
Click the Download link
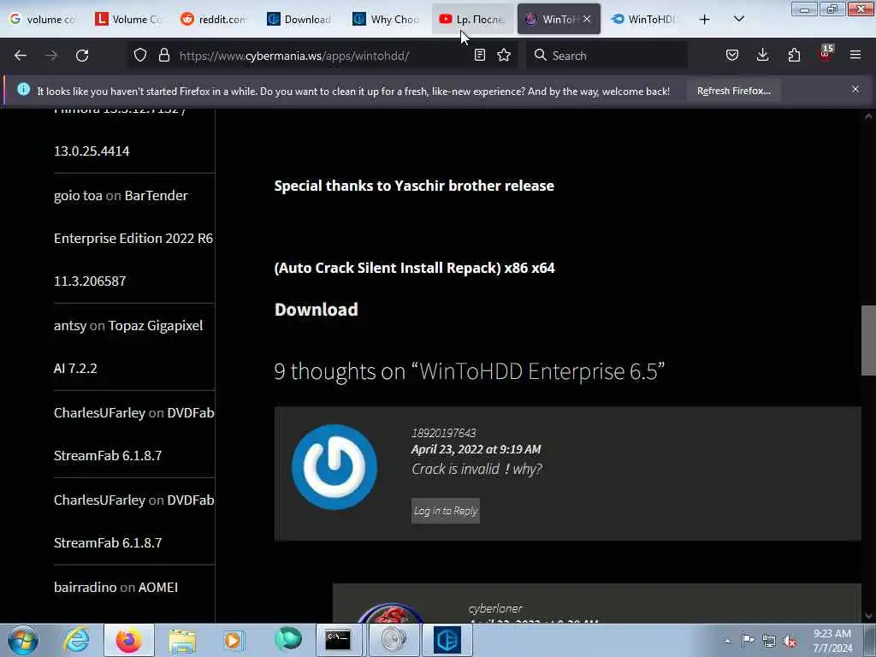[317, 310]
